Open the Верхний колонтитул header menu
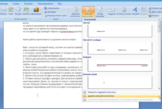Viewport: 162px width, 109px height. [x=75, y=12]
